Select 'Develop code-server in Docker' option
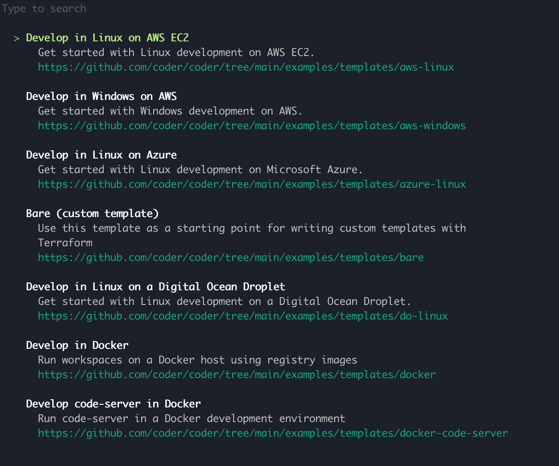The image size is (559, 466). point(113,404)
